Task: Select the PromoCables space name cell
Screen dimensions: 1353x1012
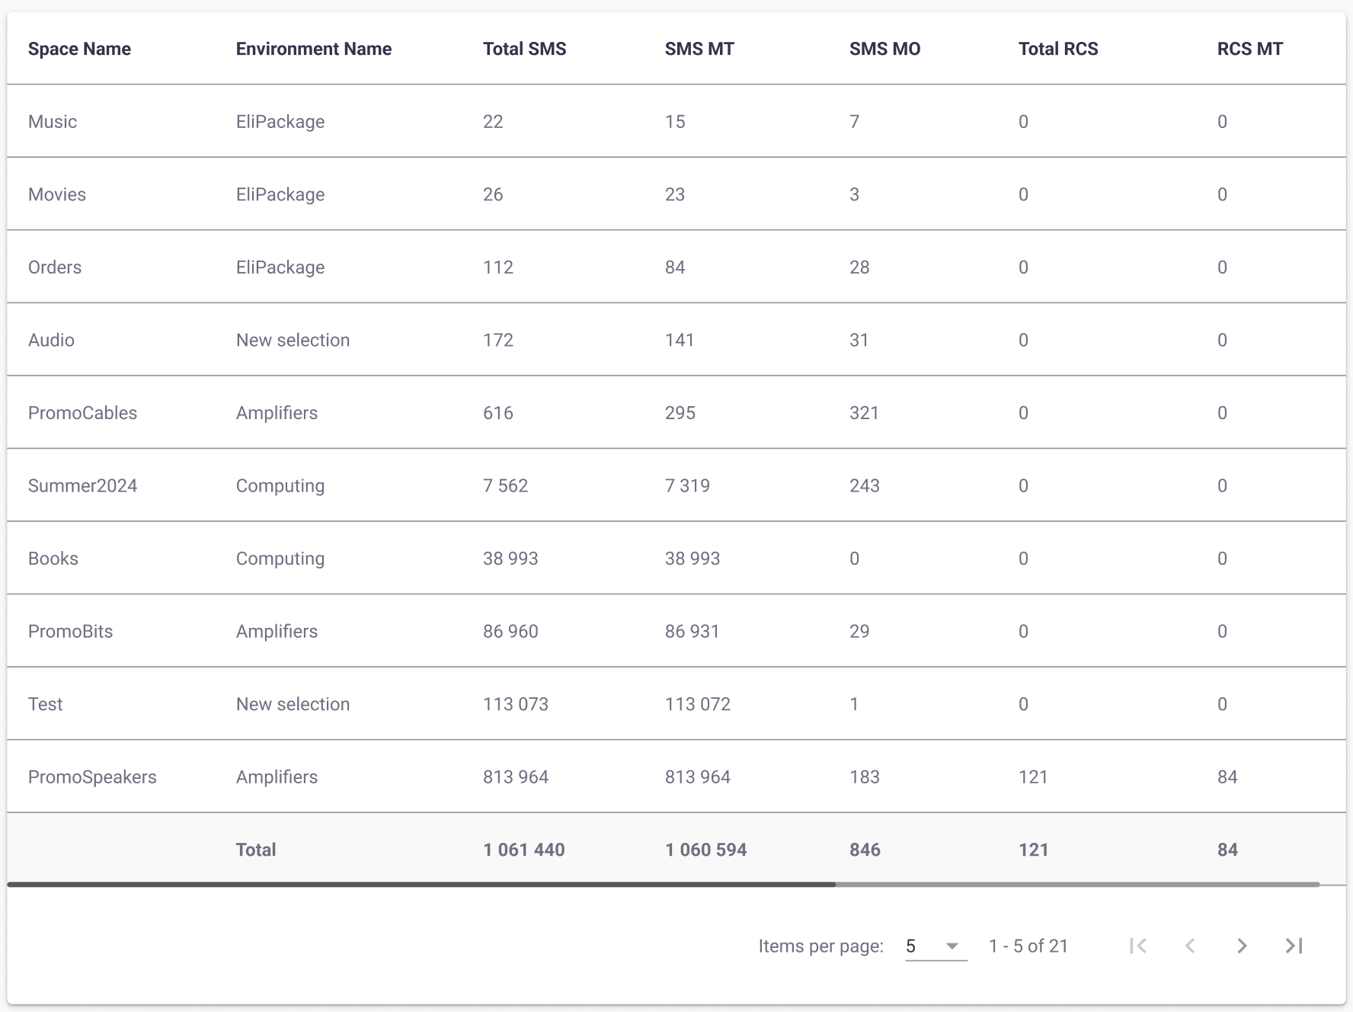Action: pos(82,412)
